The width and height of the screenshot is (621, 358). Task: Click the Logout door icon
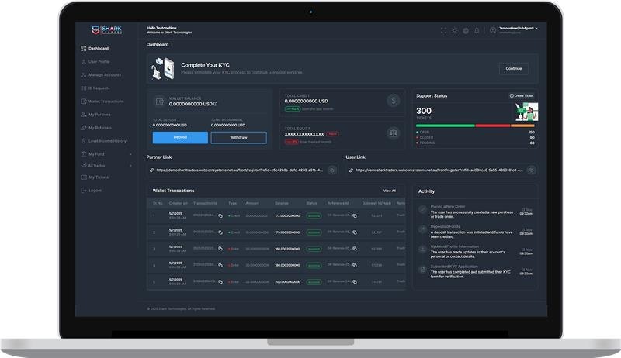click(x=84, y=191)
